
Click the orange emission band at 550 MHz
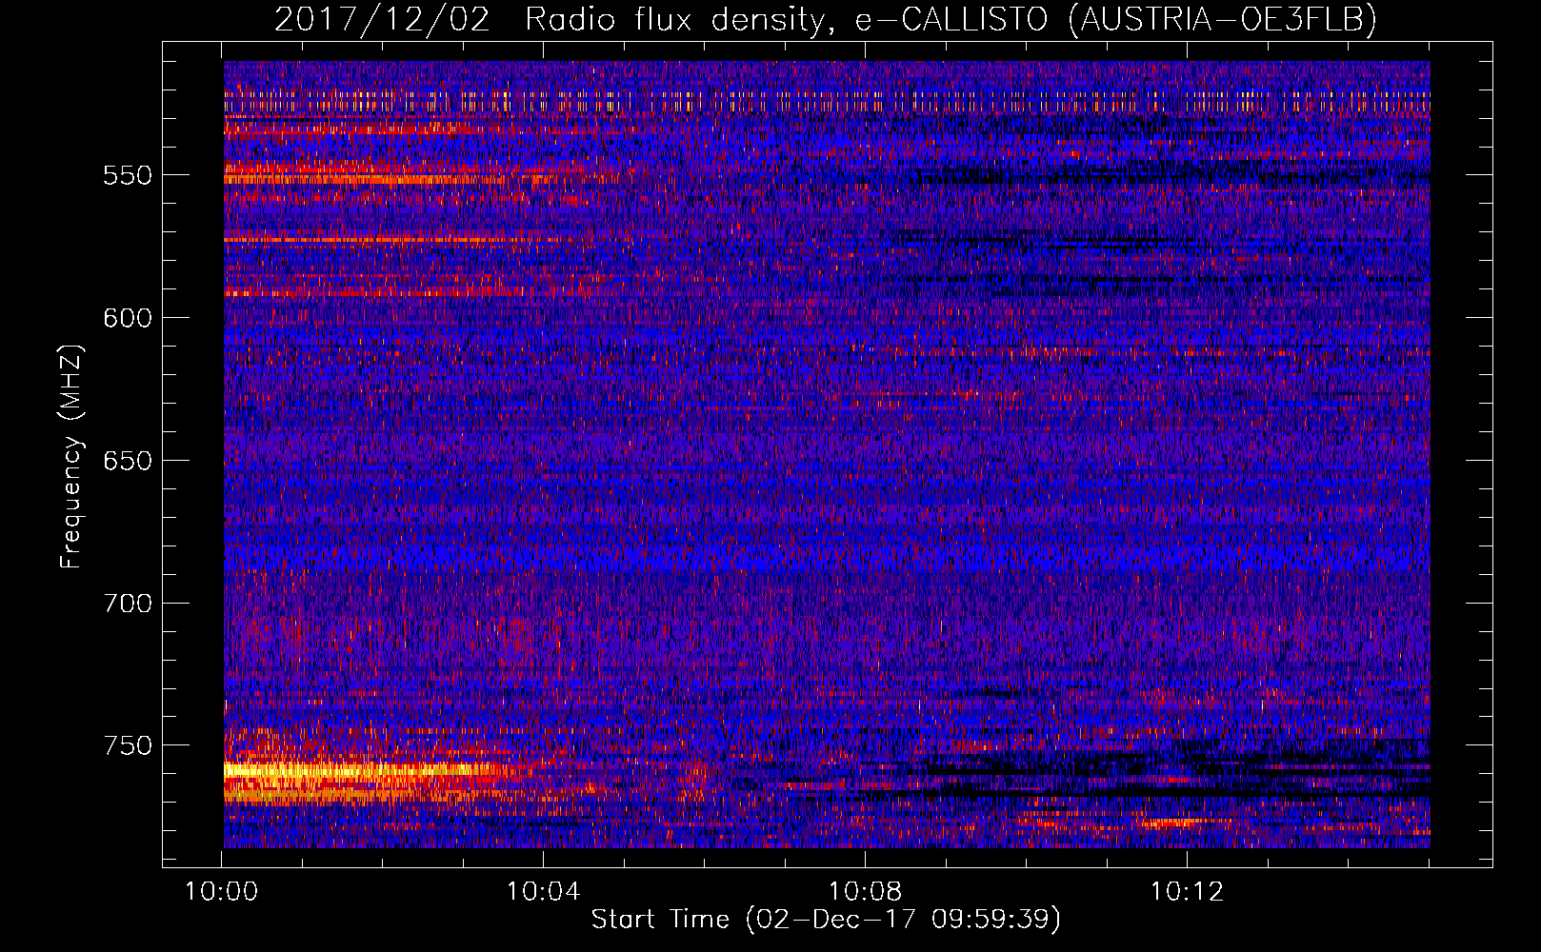click(x=362, y=178)
